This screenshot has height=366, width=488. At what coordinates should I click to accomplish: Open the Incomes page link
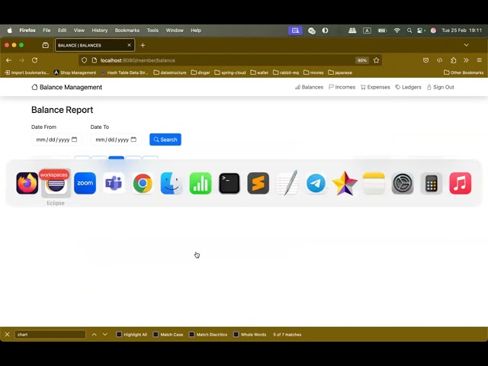[x=342, y=87]
